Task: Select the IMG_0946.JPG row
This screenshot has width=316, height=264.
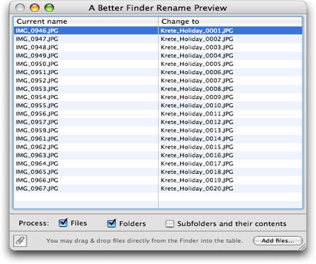Action: click(158, 31)
